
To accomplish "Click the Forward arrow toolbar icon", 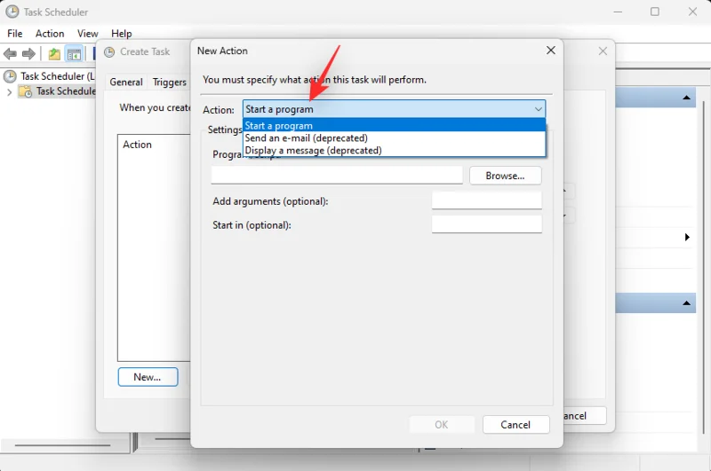I will tap(28, 54).
